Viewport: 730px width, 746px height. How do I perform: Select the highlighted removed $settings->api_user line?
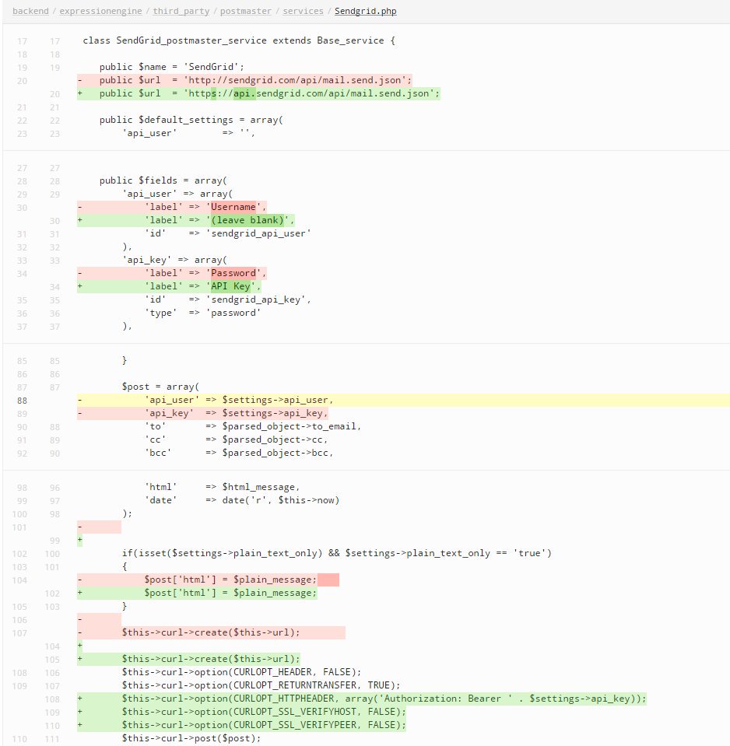point(403,400)
